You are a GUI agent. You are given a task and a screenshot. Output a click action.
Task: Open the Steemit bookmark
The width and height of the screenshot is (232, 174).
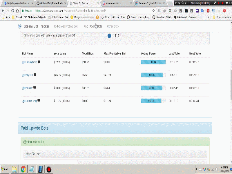click(17, 17)
